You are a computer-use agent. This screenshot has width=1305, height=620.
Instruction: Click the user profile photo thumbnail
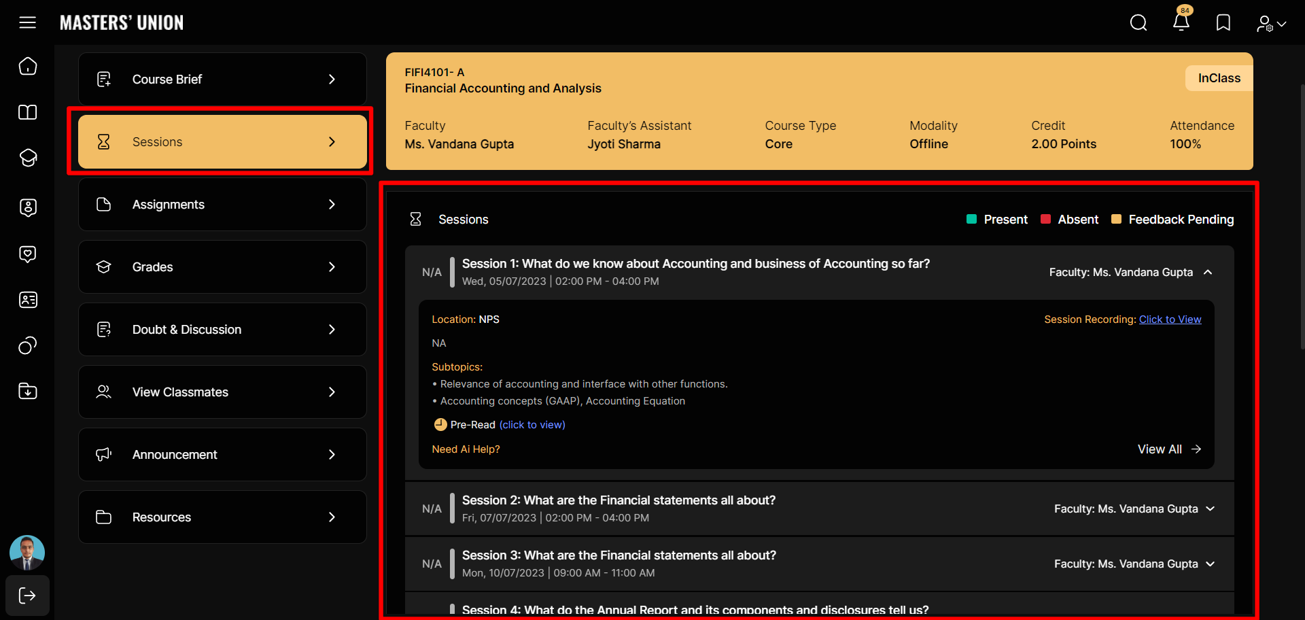point(27,553)
